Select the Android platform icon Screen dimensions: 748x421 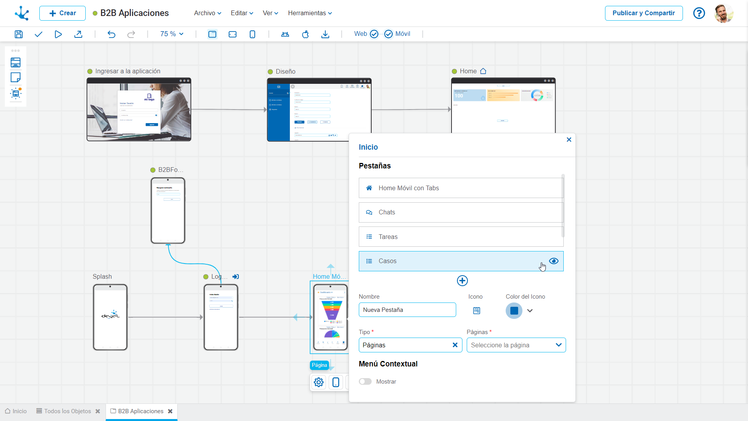click(285, 34)
